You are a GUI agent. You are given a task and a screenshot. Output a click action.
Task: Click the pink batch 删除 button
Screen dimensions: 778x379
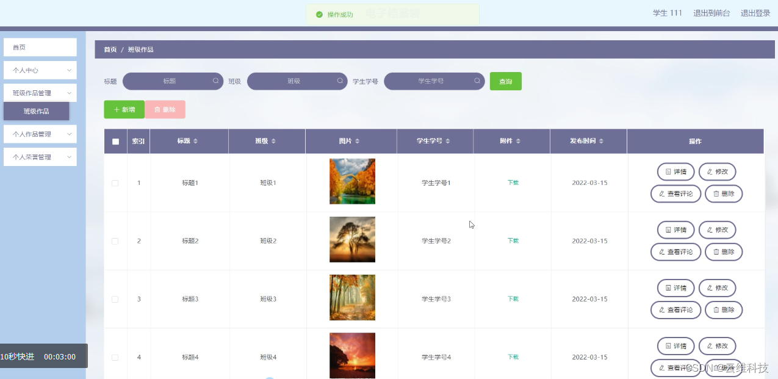(x=165, y=109)
